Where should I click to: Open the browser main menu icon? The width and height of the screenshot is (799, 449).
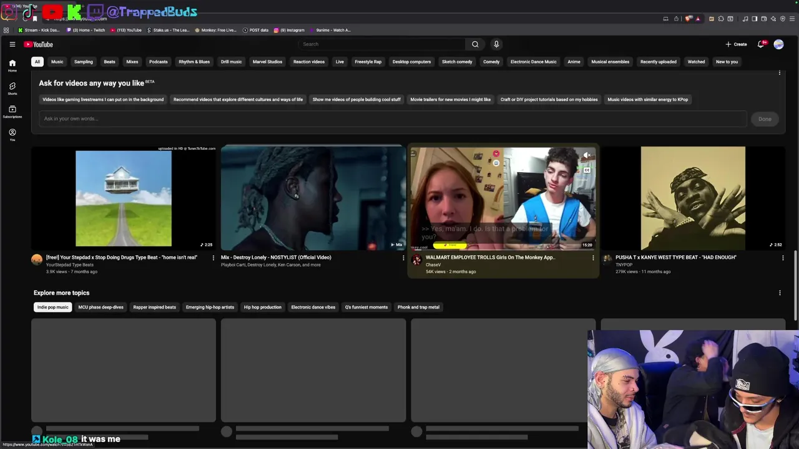(792, 19)
